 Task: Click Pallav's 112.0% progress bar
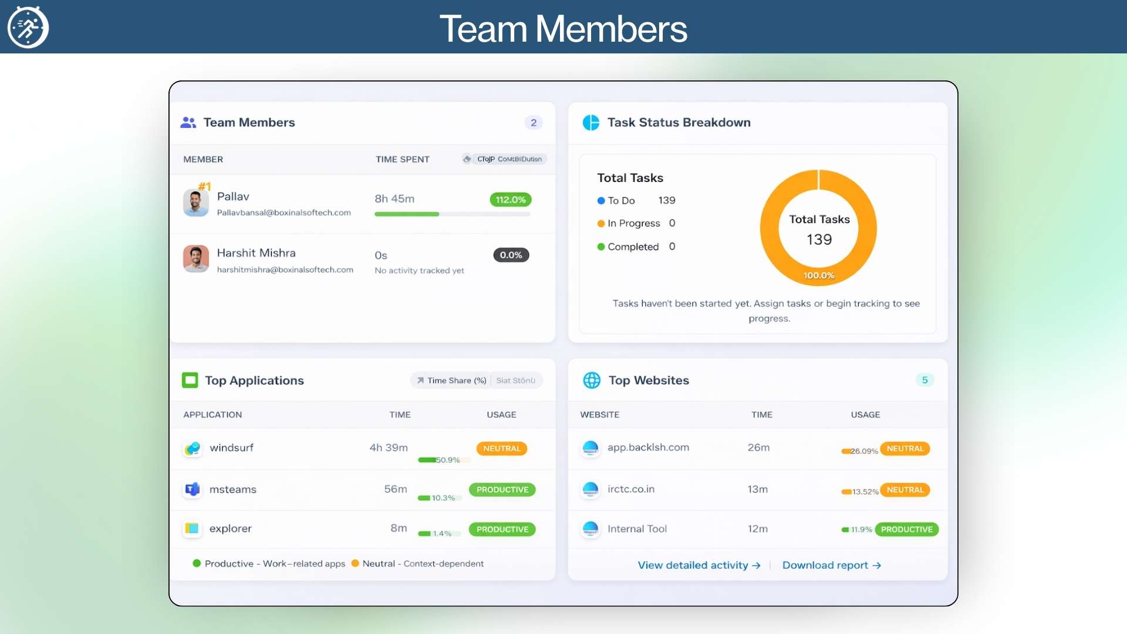(x=452, y=214)
